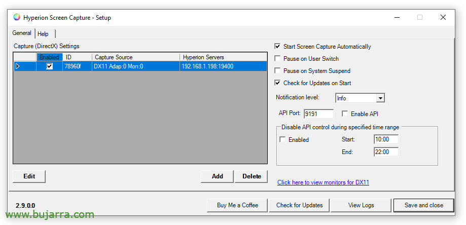This screenshot has width=466, height=225.
Task: Click the Hyperion Servers column header
Action: (x=224, y=57)
